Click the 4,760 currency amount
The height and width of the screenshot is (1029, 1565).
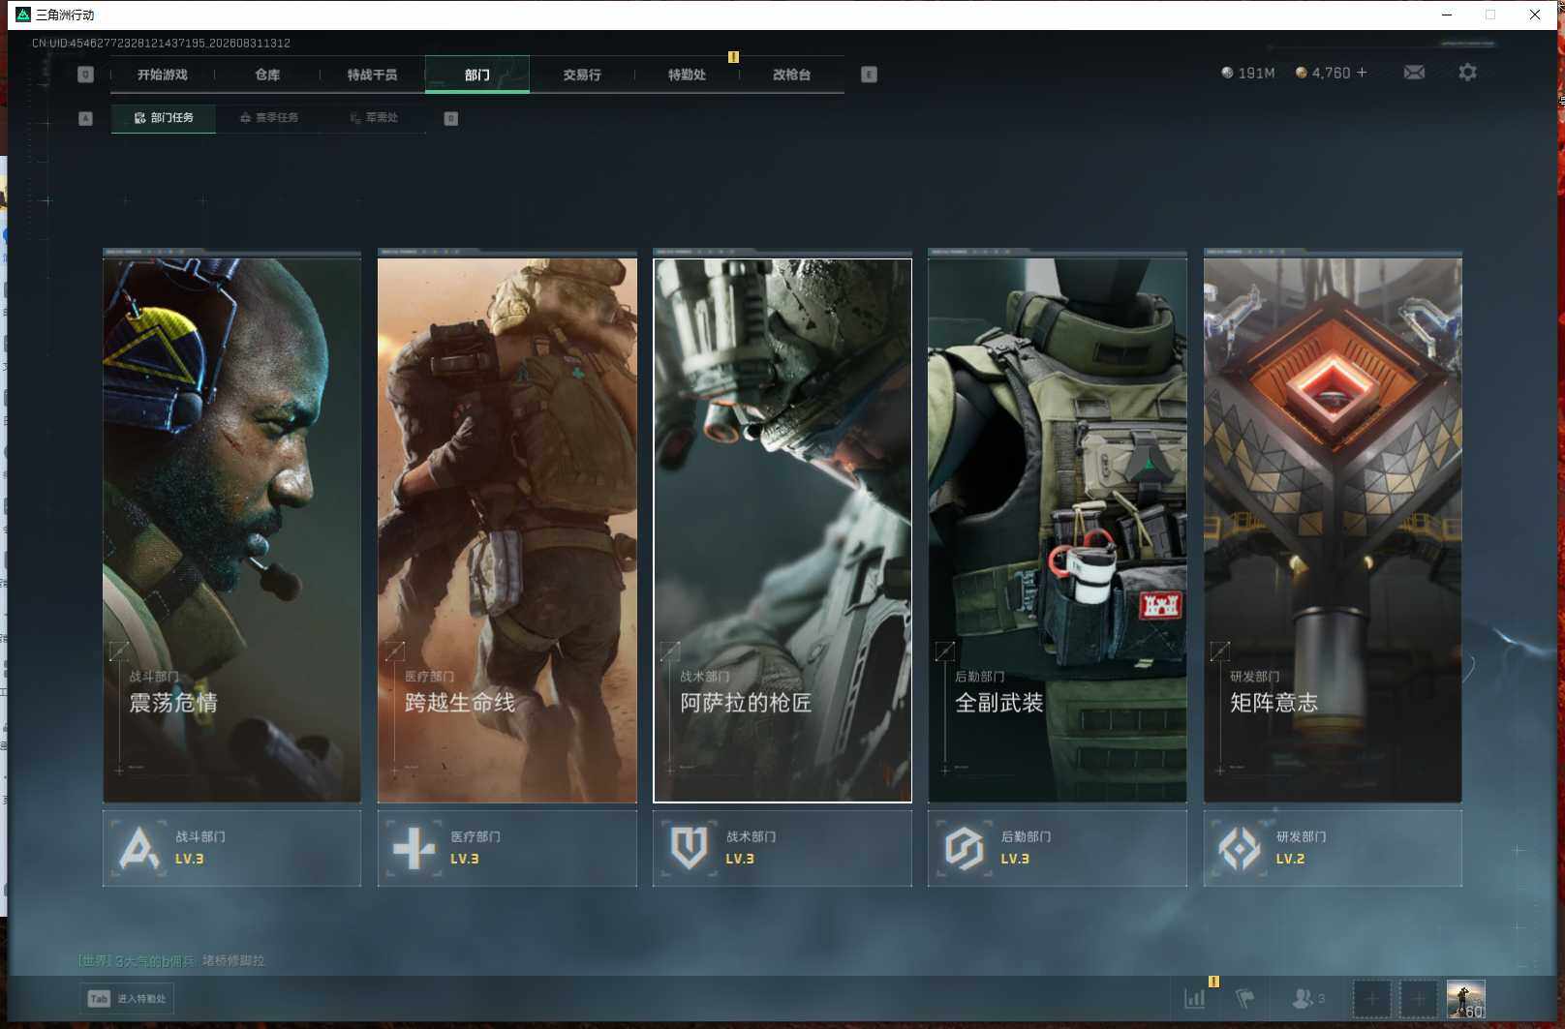coord(1331,73)
